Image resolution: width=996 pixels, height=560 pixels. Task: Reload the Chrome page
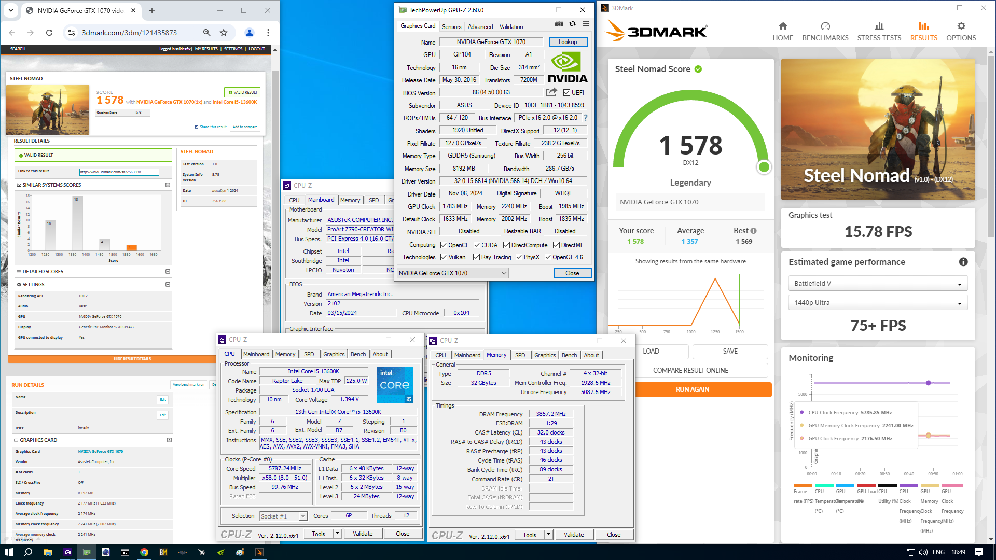click(49, 33)
